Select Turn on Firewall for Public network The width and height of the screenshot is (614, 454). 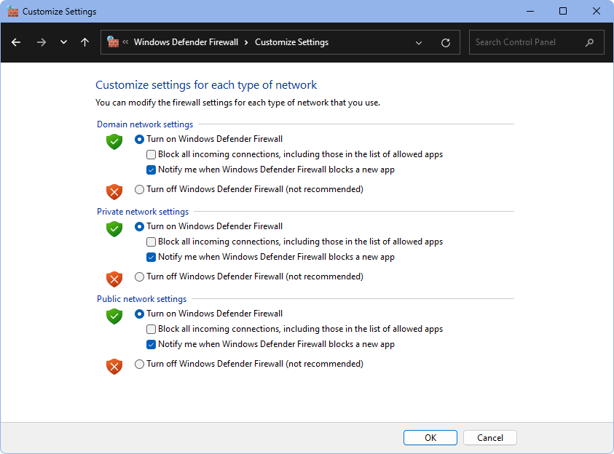pos(140,314)
